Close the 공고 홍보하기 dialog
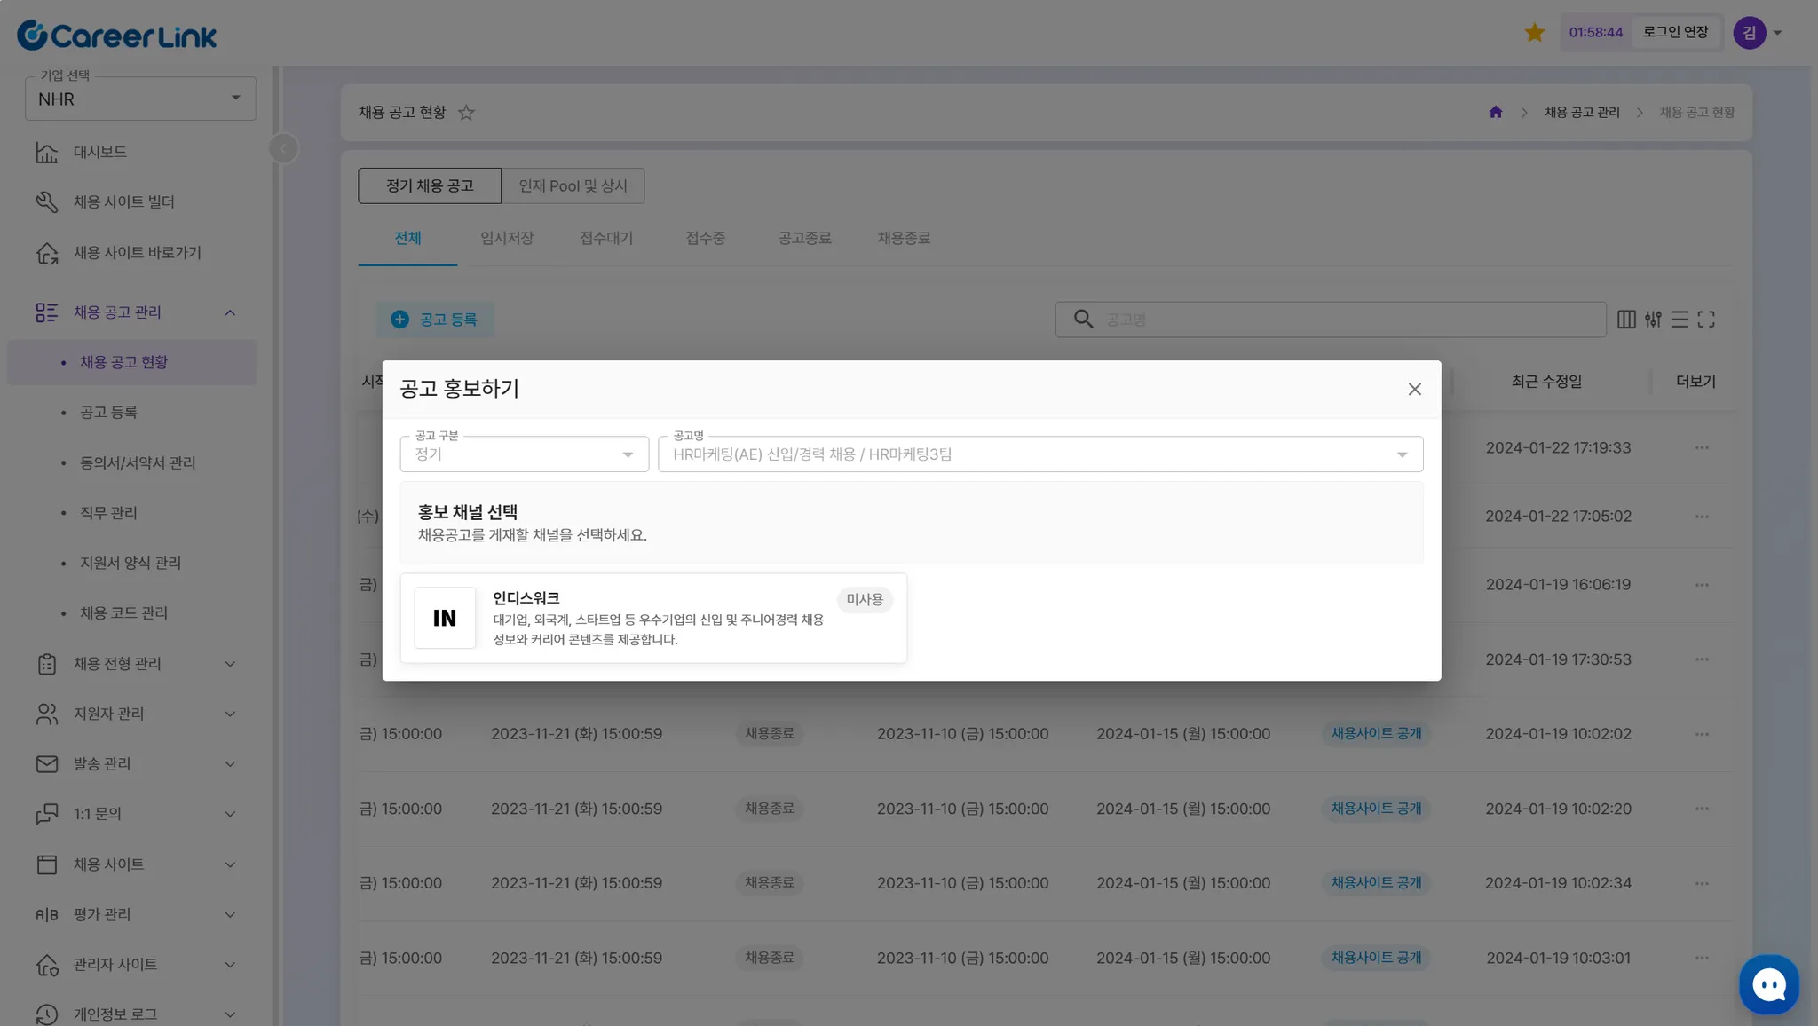Screen dimensions: 1818x1026 1414,390
